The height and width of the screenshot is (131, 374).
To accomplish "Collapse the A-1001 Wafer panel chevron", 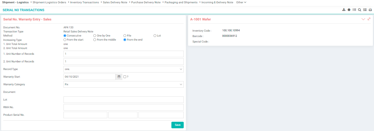I will tap(363, 19).
